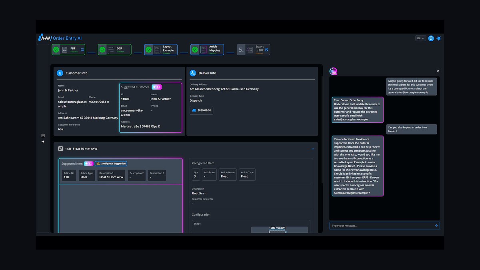The image size is (480, 270).
Task: Click the A+W Order Entry AI logo
Action: [x=60, y=38]
